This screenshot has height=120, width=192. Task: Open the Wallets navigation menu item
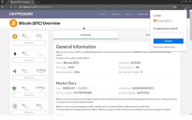click(115, 14)
